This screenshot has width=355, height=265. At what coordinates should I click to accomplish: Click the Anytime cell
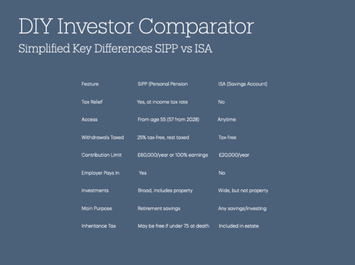[227, 119]
